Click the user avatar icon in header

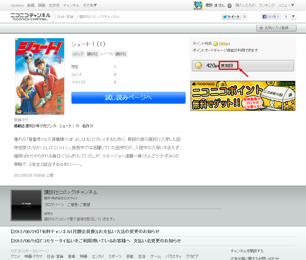(198, 5)
